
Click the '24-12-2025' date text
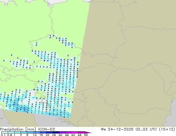(x=121, y=129)
